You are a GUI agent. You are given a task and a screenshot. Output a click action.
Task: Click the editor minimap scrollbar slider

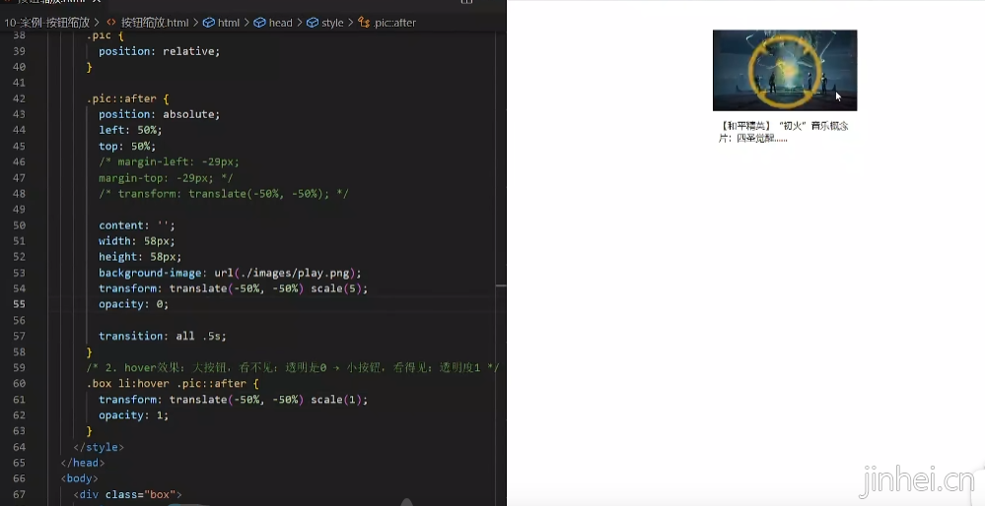tap(501, 285)
